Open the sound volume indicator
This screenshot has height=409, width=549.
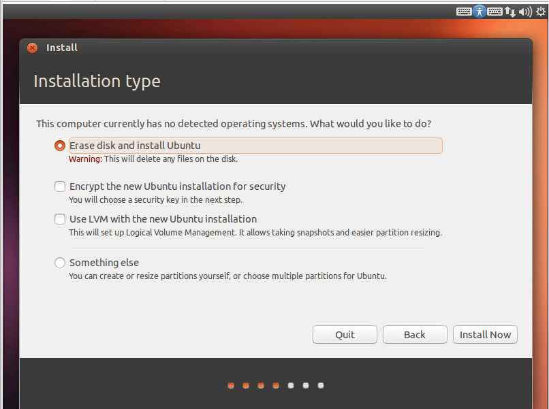(525, 12)
